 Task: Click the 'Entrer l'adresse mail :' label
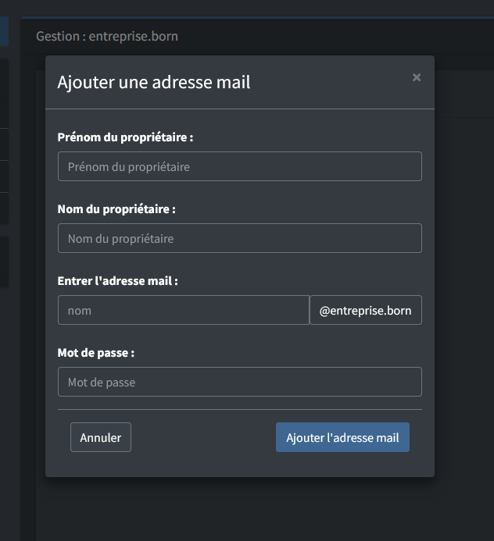click(x=117, y=281)
